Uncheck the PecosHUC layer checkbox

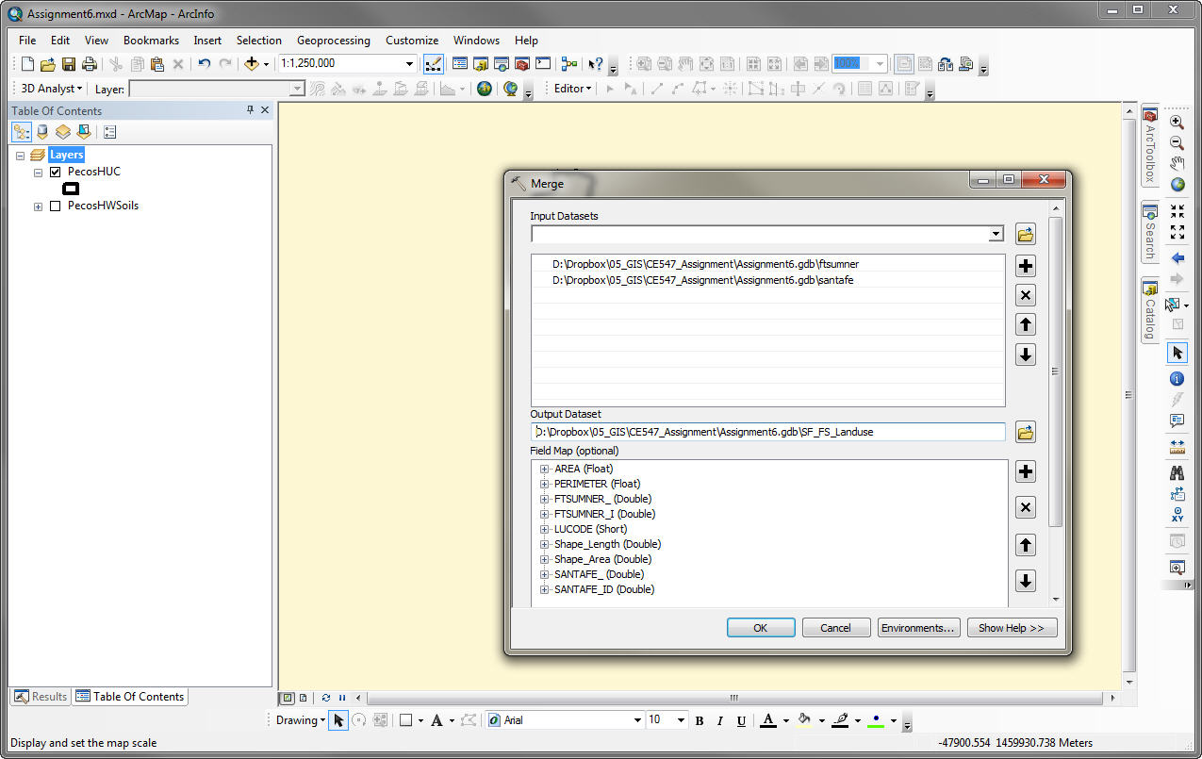point(55,172)
